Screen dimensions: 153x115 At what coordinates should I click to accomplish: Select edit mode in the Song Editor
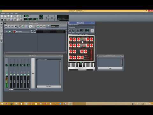coord(33,27)
